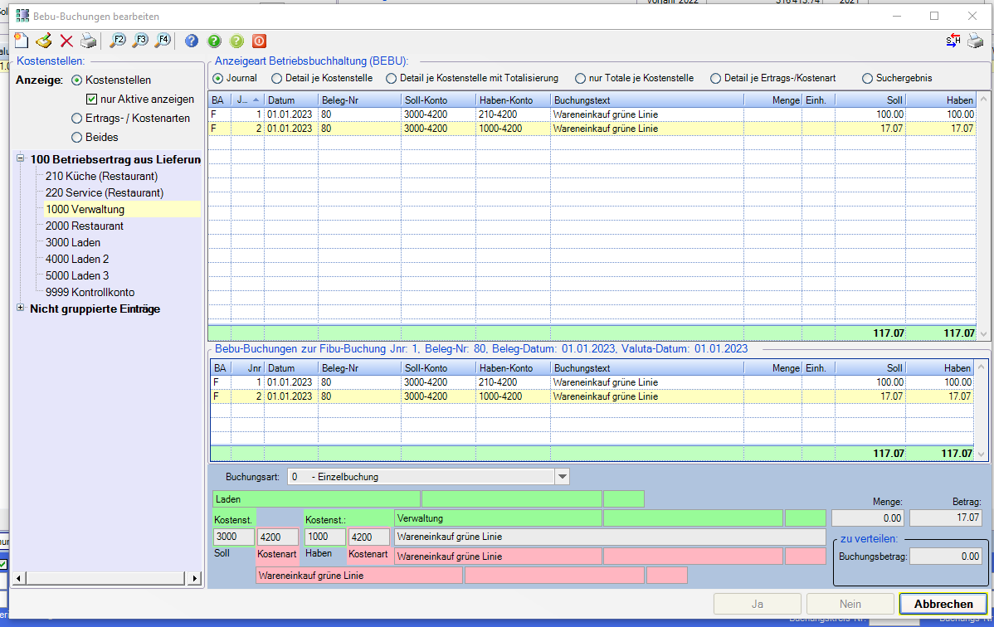Viewport: 994px width, 627px height.
Task: Click the blue question mark help icon
Action: click(192, 41)
